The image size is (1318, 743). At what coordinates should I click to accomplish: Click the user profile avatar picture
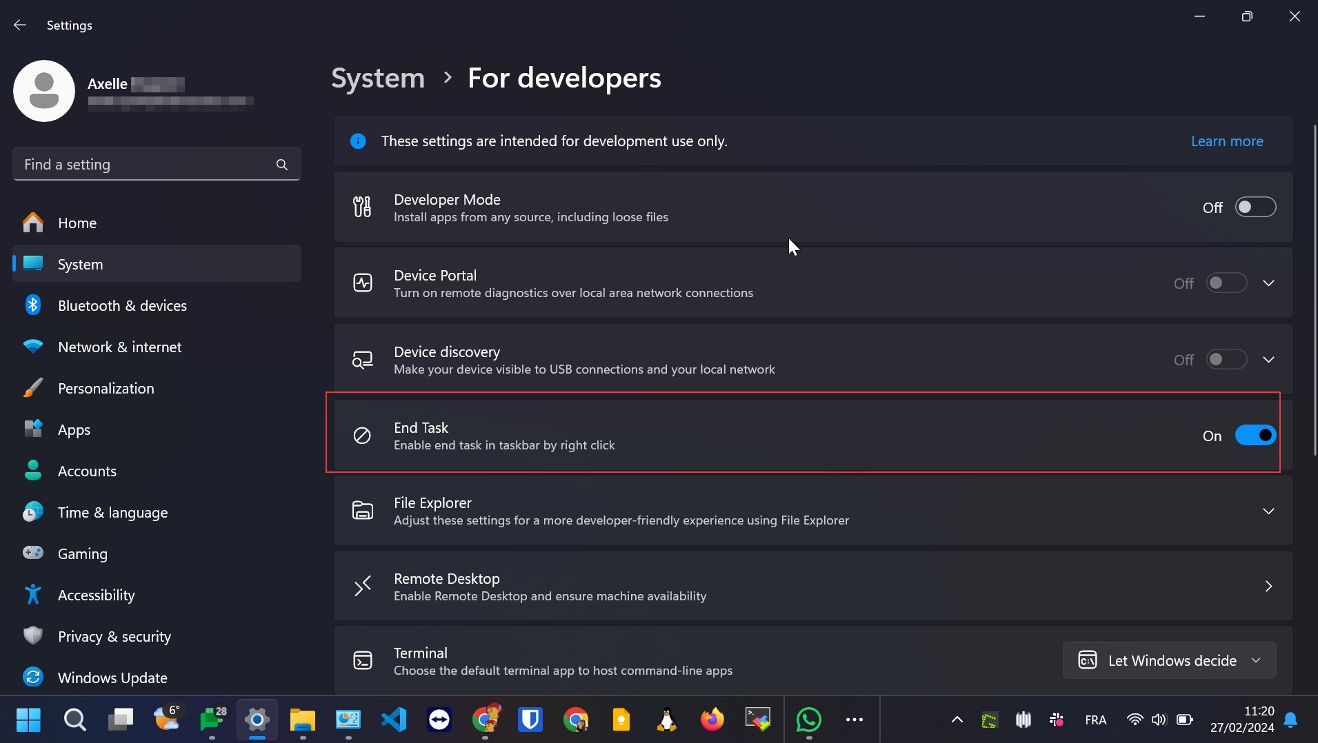(x=44, y=91)
